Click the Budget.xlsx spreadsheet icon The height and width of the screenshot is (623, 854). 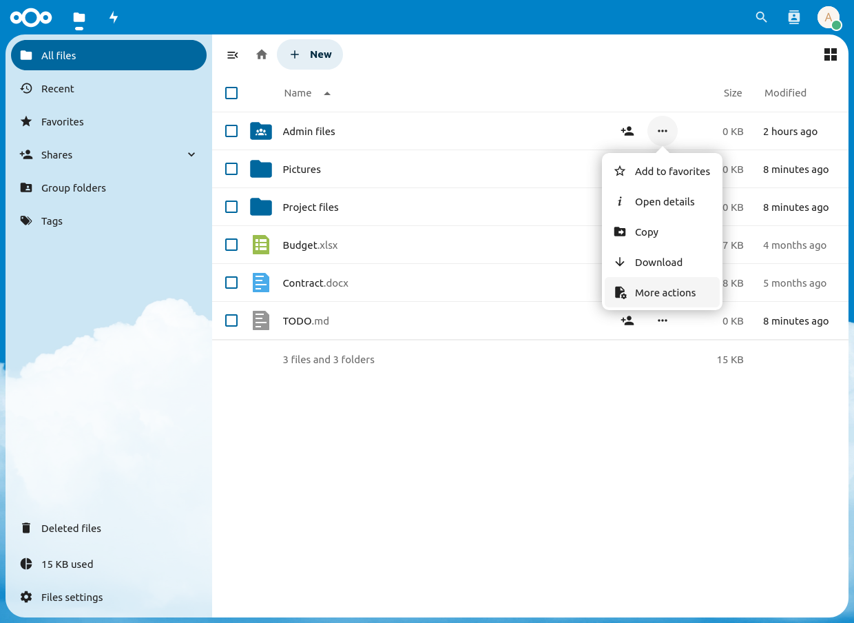(261, 245)
